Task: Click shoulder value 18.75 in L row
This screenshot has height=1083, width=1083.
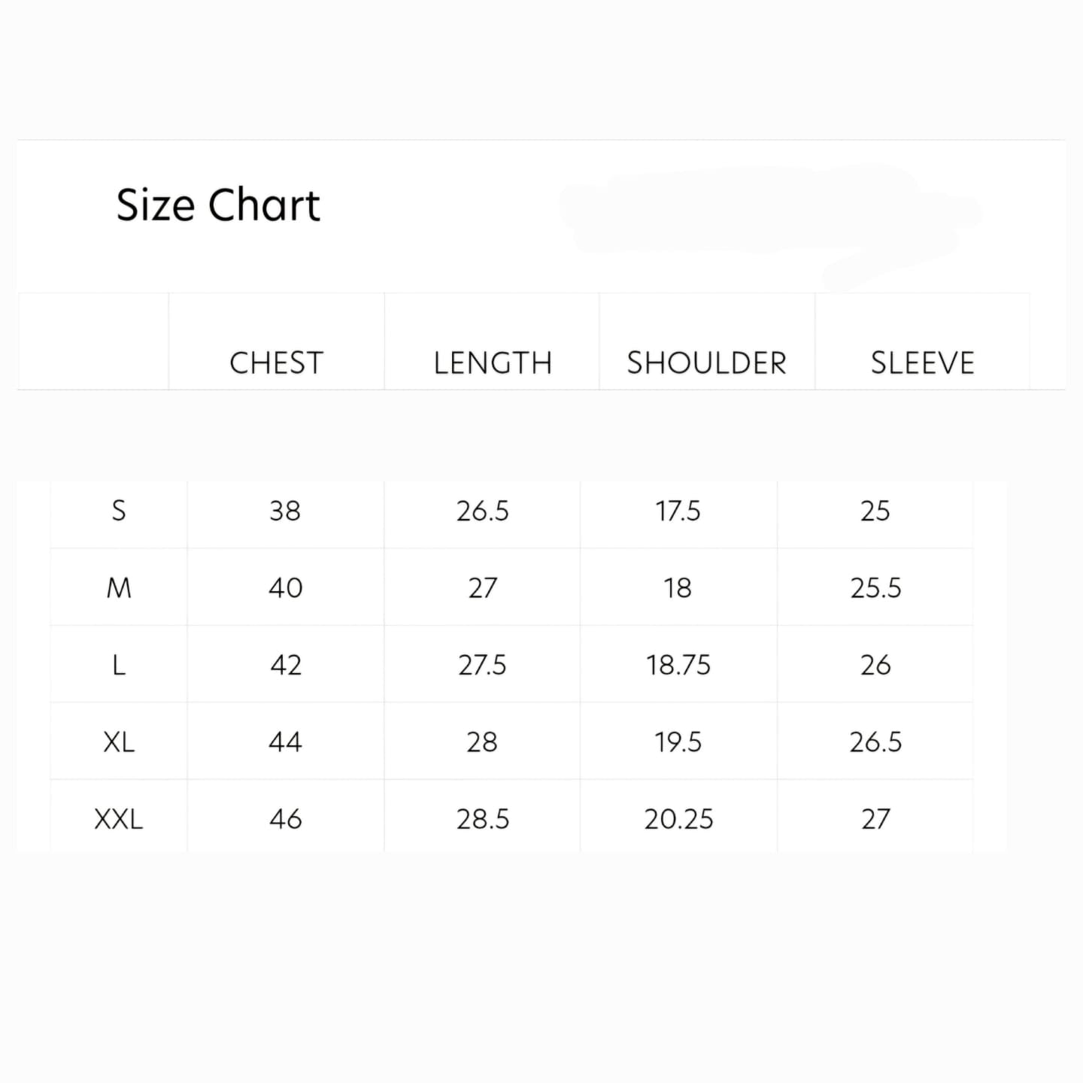Action: 678,665
